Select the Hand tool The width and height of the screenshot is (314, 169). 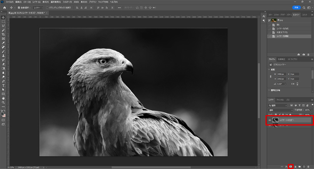tap(3, 98)
